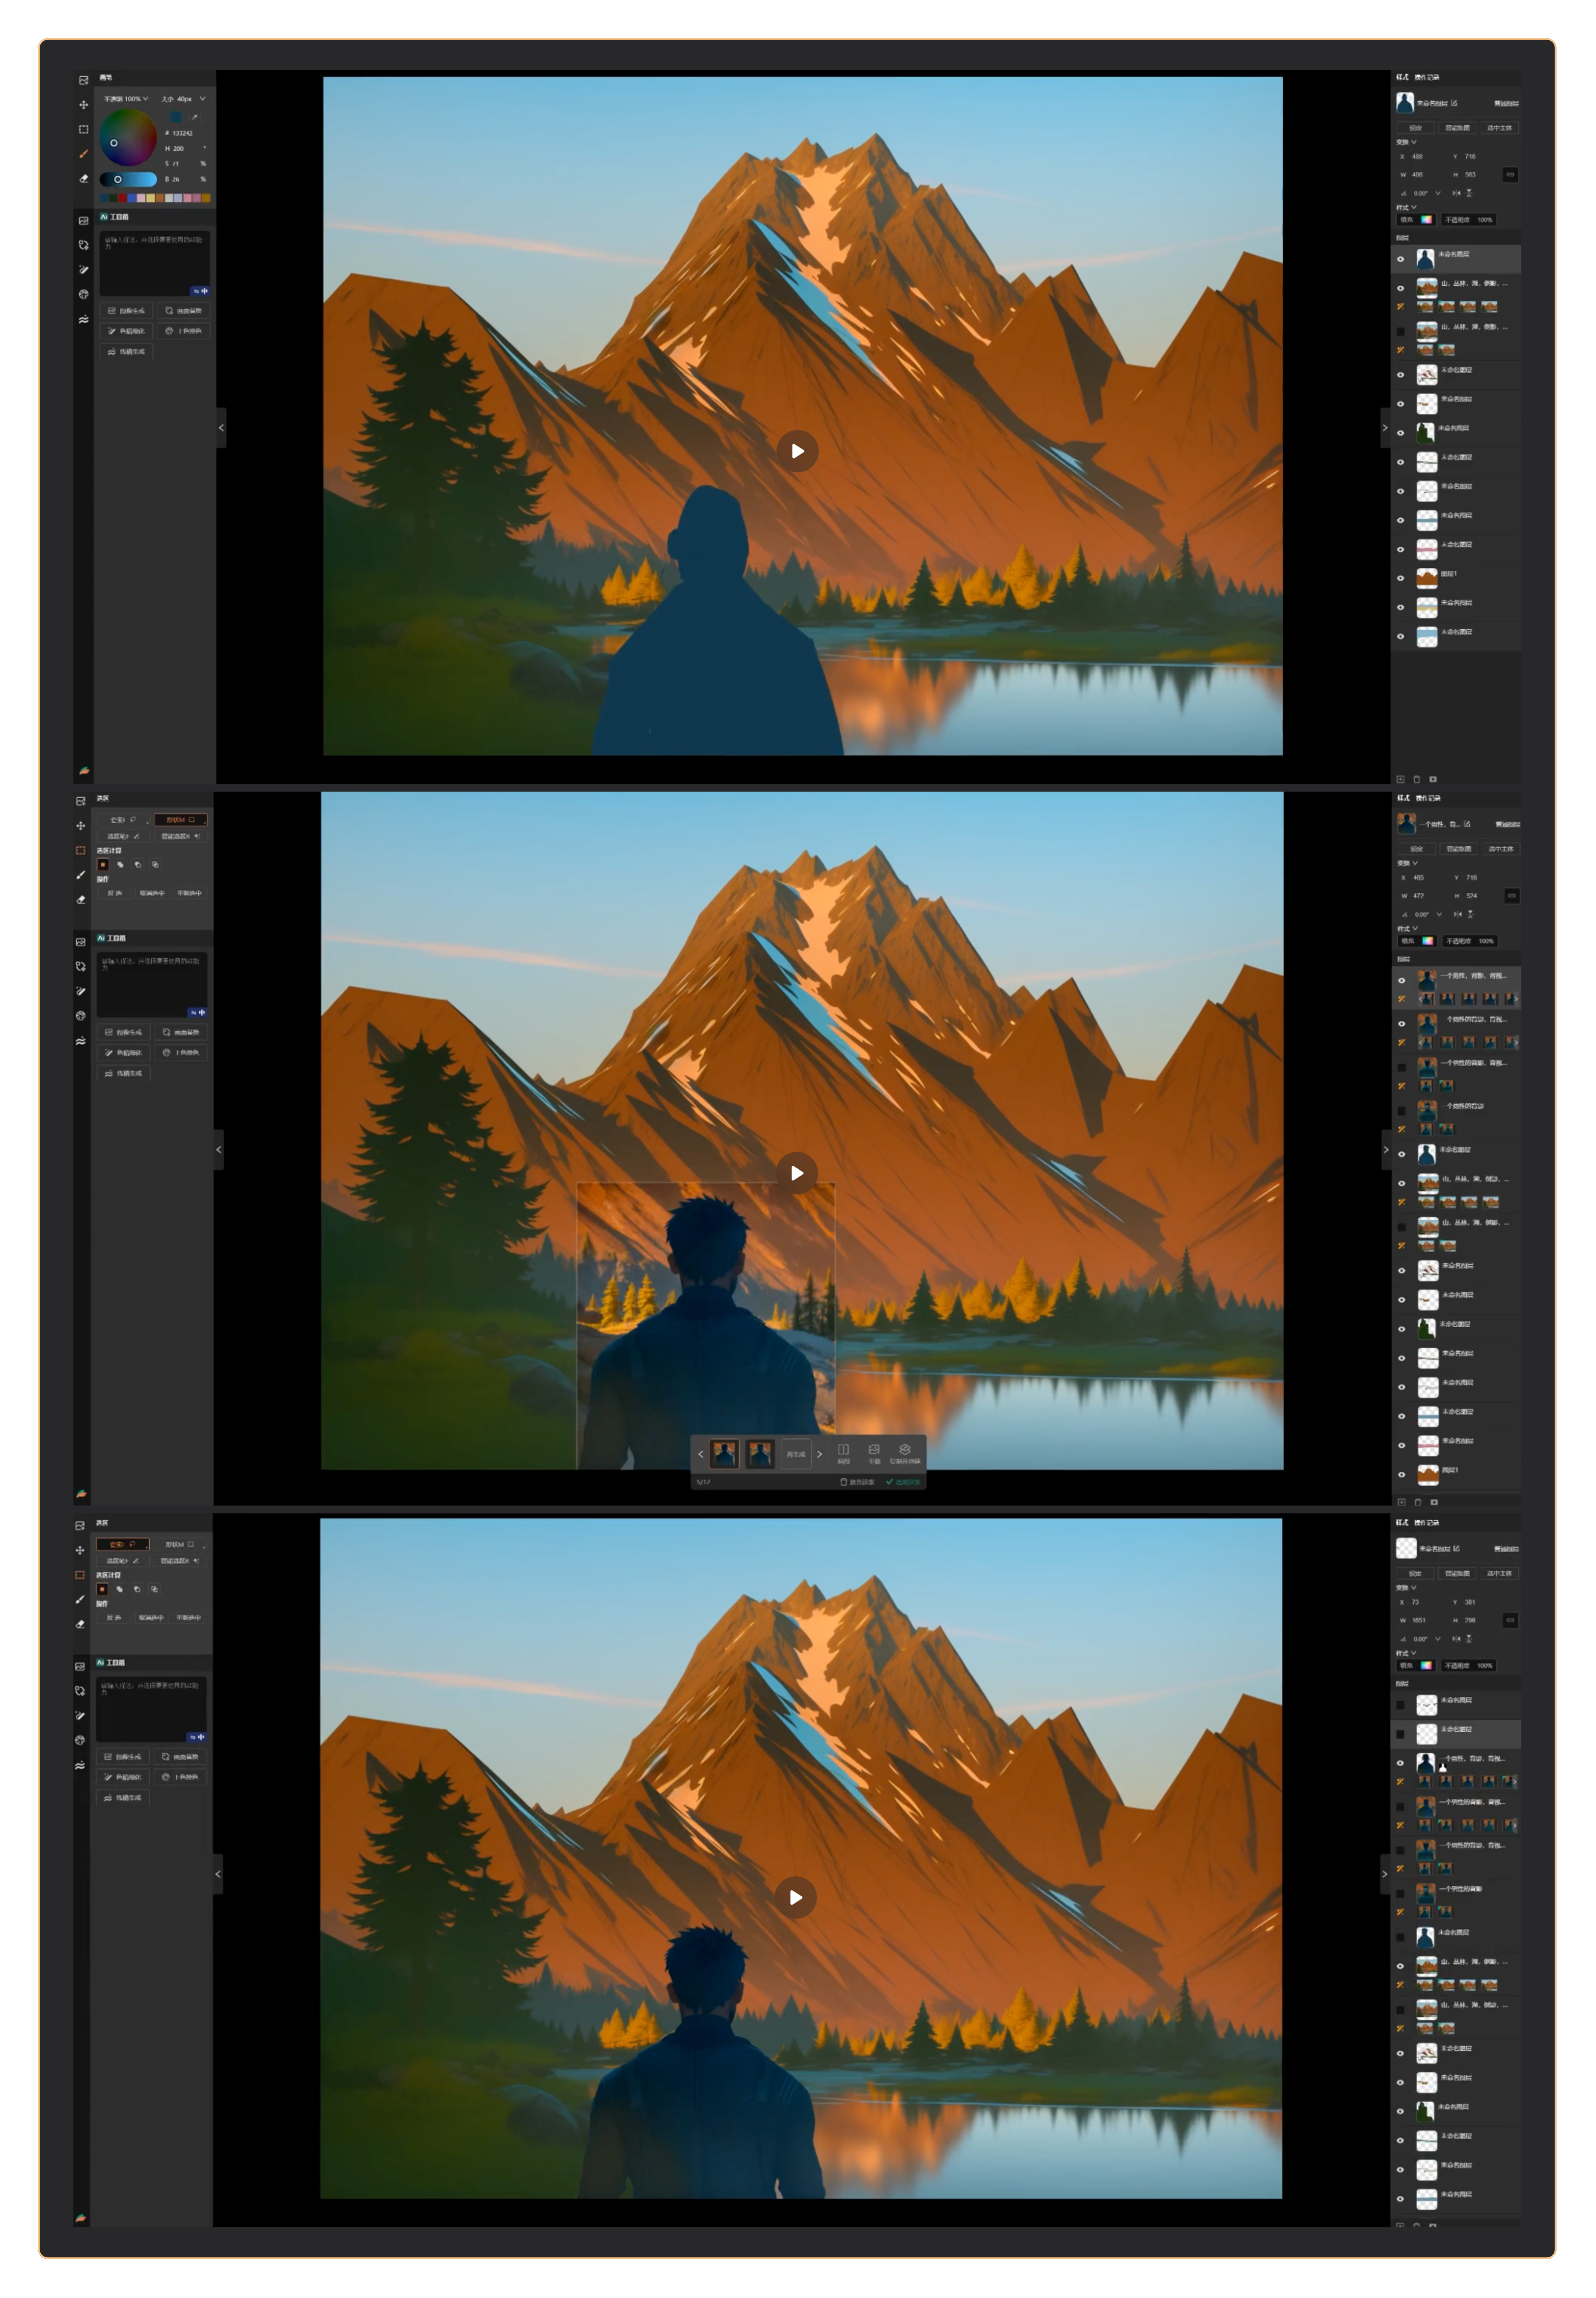This screenshot has width=1596, height=2298.
Task: Click the play button on the top canvas
Action: click(797, 451)
